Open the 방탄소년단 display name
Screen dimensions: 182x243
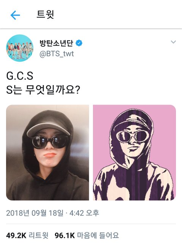(x=56, y=43)
